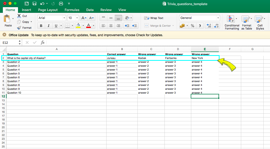
Task: Open the General number format dropdown
Action: (x=218, y=18)
